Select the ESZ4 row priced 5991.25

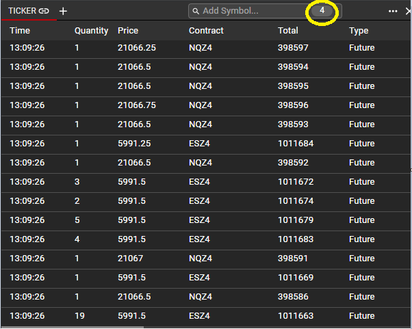(205, 144)
